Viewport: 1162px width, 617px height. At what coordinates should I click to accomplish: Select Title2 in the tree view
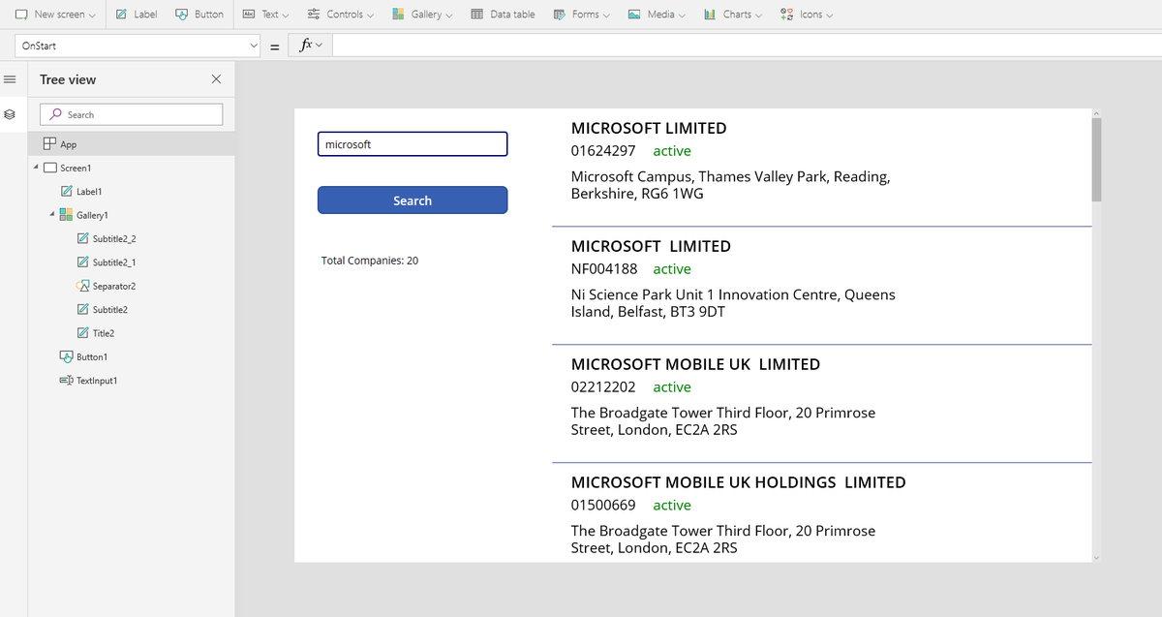104,333
